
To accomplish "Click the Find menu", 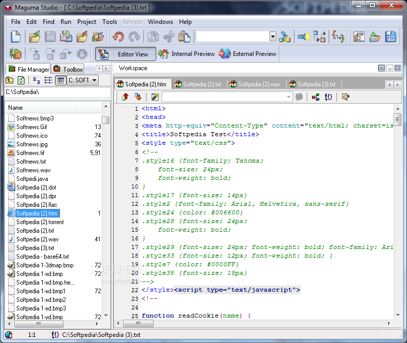I will click(48, 22).
